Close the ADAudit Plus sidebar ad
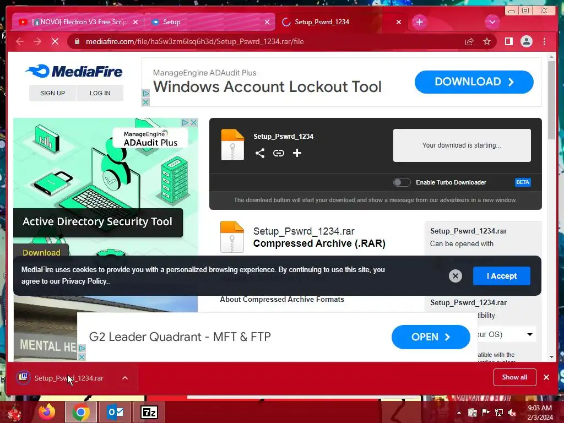This screenshot has height=423, width=564. point(194,123)
